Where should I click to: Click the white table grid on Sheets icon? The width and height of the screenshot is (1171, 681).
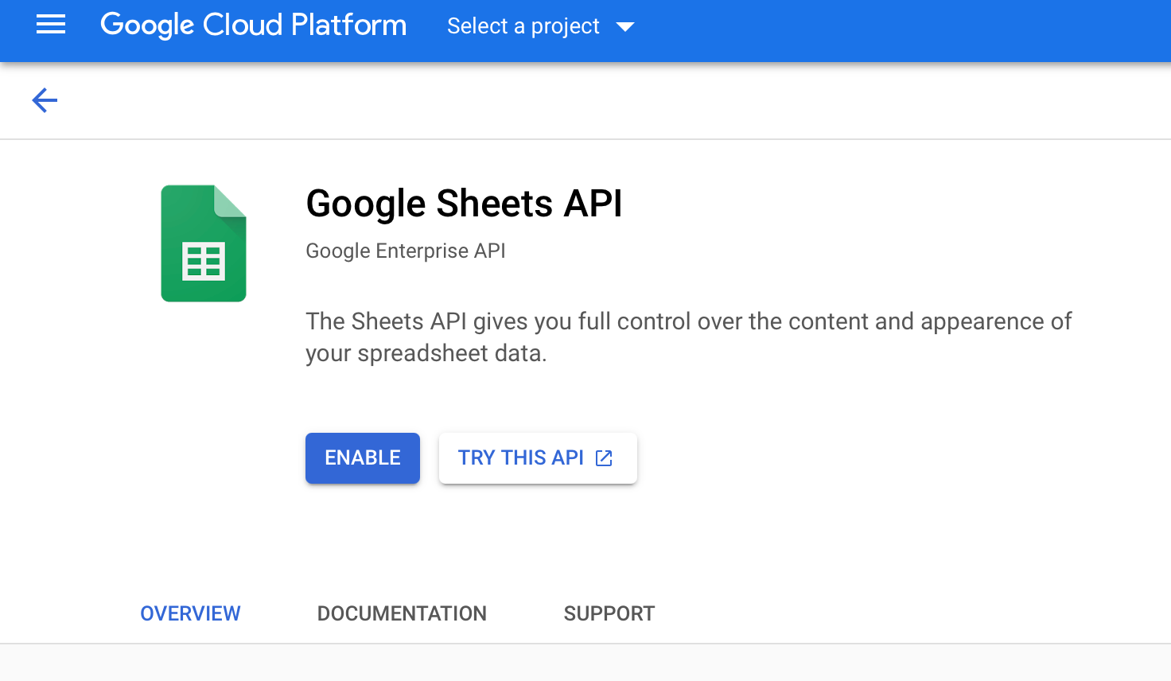[x=204, y=262]
